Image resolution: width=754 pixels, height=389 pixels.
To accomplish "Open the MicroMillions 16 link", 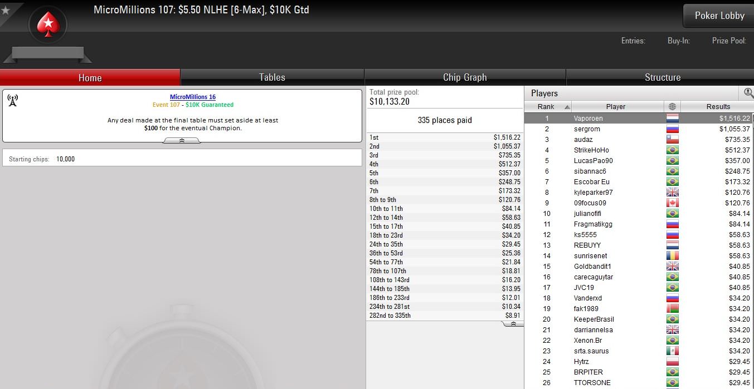I will [x=193, y=97].
